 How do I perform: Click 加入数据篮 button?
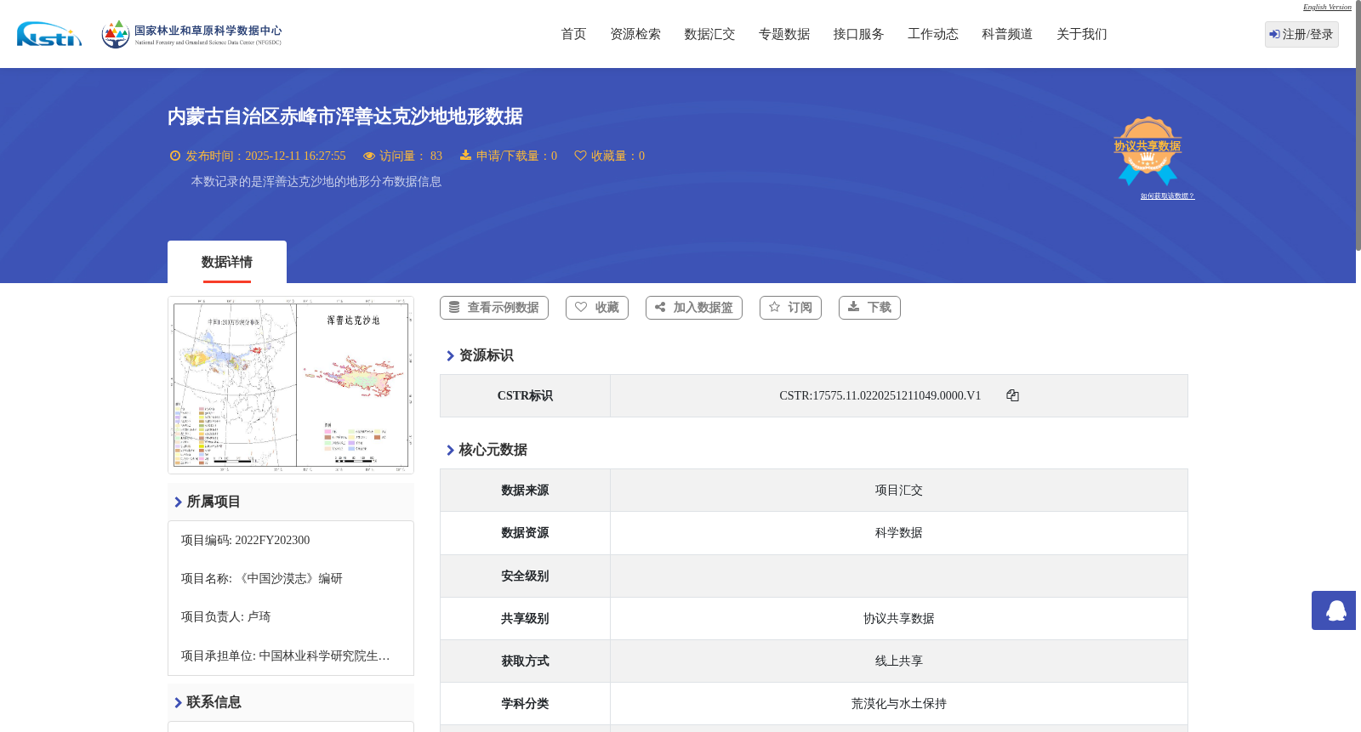694,308
